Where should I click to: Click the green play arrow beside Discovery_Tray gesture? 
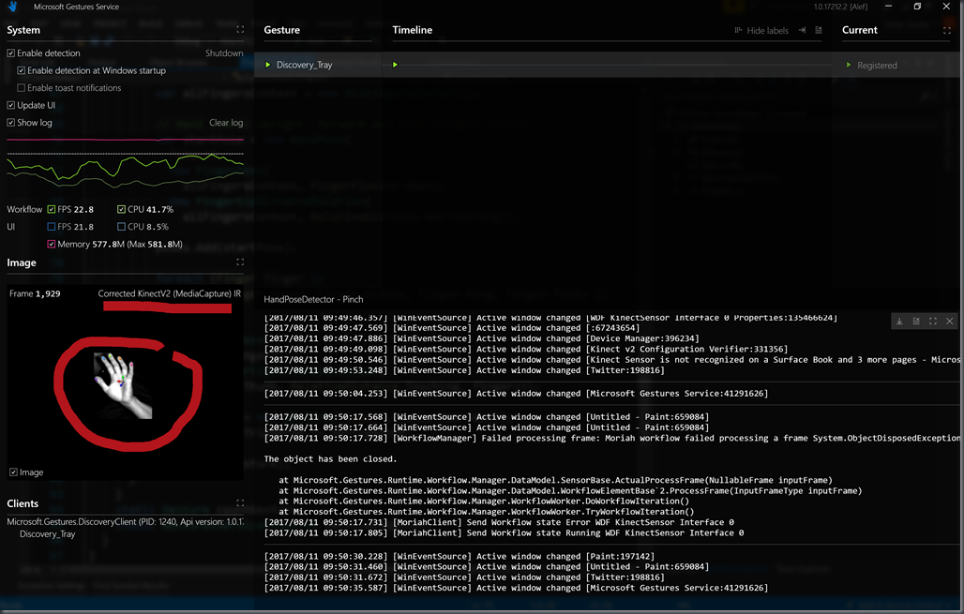click(268, 65)
